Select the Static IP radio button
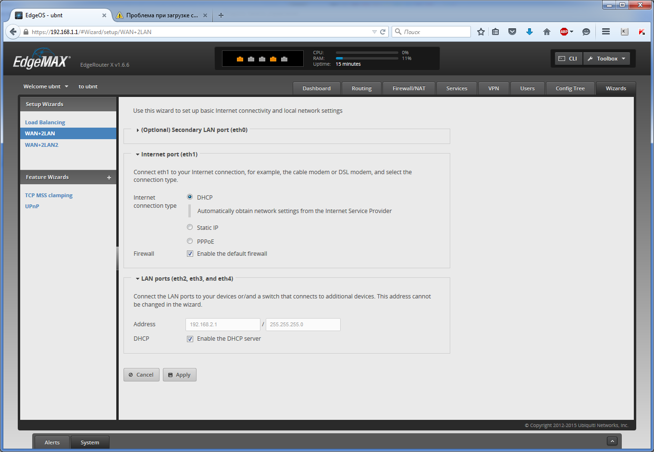 point(190,227)
